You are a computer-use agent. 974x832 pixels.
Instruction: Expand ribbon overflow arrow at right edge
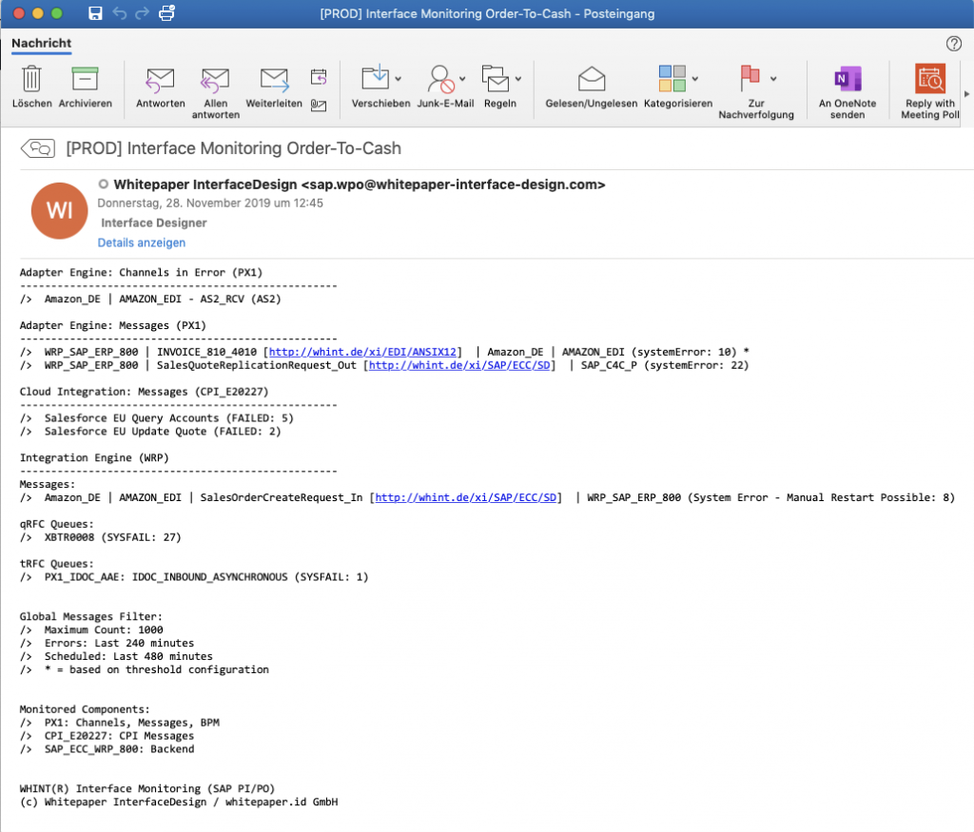(966, 94)
